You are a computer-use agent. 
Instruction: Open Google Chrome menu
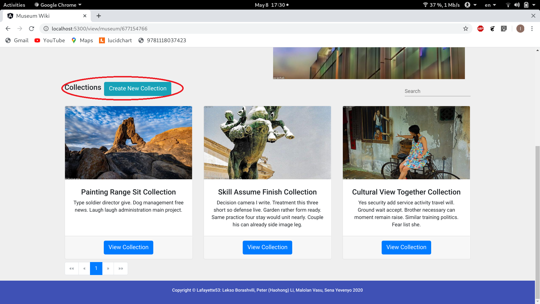click(533, 29)
